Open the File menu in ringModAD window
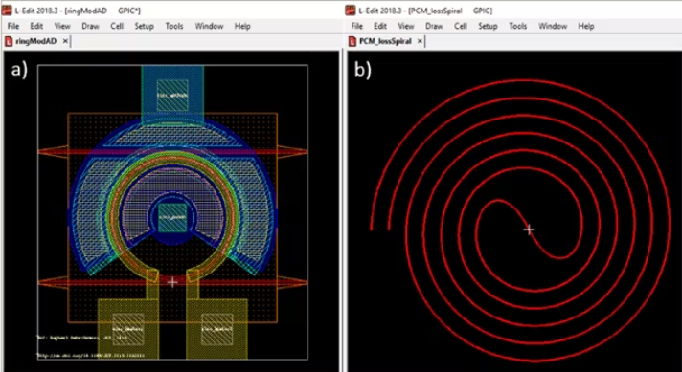682x372 pixels. 13,26
